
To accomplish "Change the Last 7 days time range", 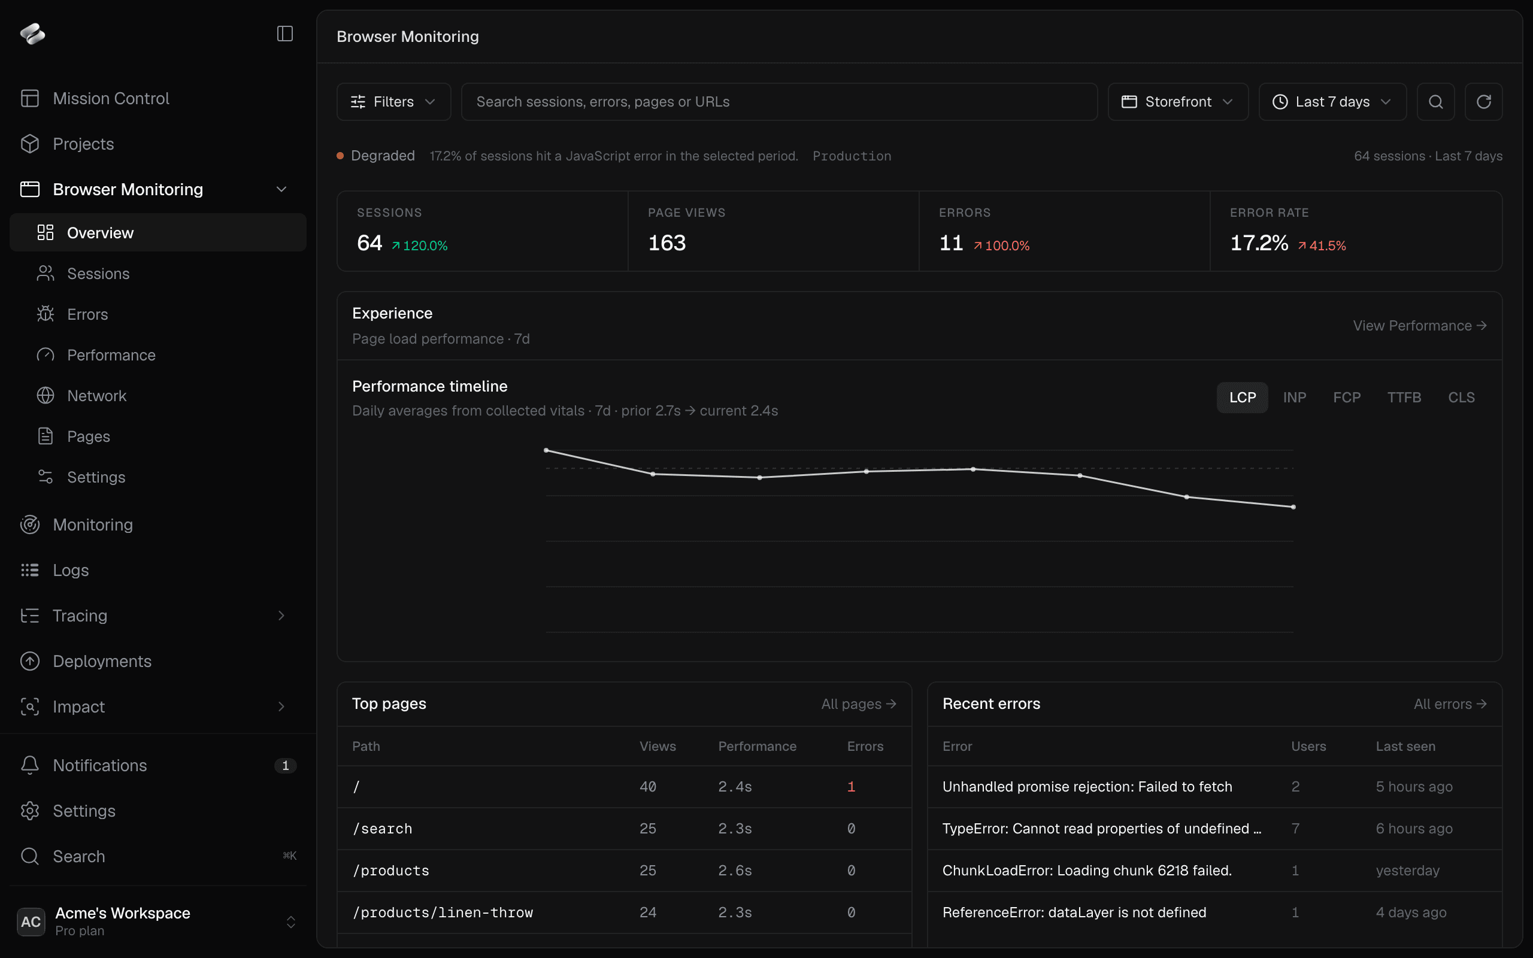I will (x=1332, y=101).
